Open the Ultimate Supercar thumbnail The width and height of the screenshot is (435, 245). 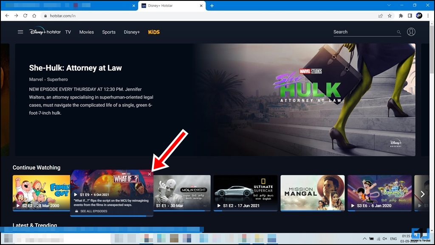[x=246, y=193]
